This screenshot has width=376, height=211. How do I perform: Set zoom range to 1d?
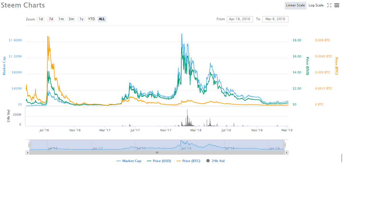[x=41, y=19]
